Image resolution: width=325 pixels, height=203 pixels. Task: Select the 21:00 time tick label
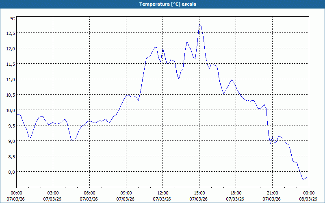pos(272,193)
